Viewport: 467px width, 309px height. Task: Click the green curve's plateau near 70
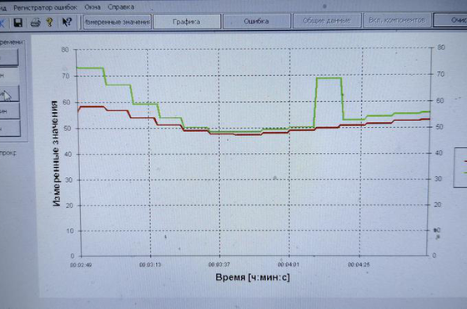(329, 79)
